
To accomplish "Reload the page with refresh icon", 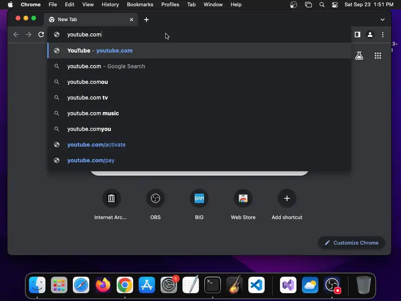I will 41,34.
